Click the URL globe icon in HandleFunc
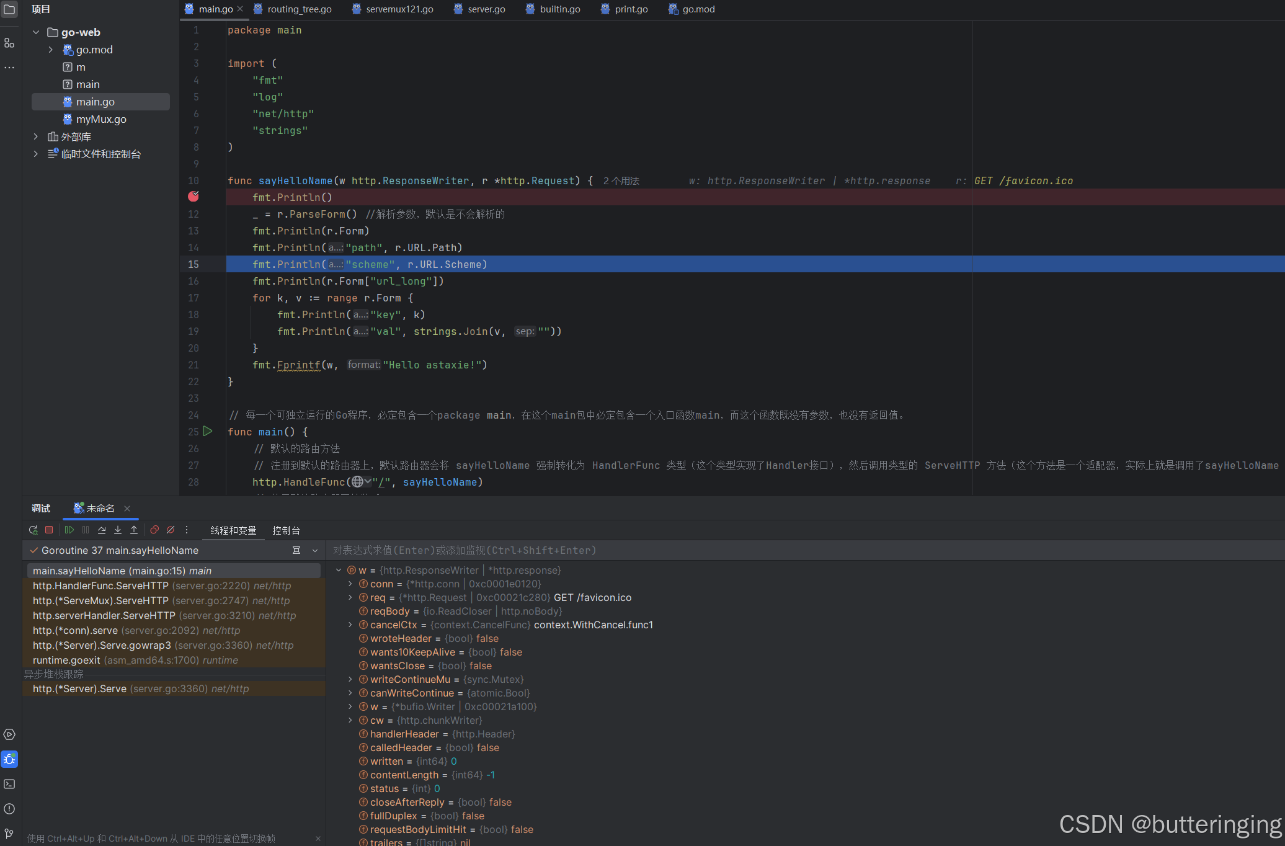 357,482
